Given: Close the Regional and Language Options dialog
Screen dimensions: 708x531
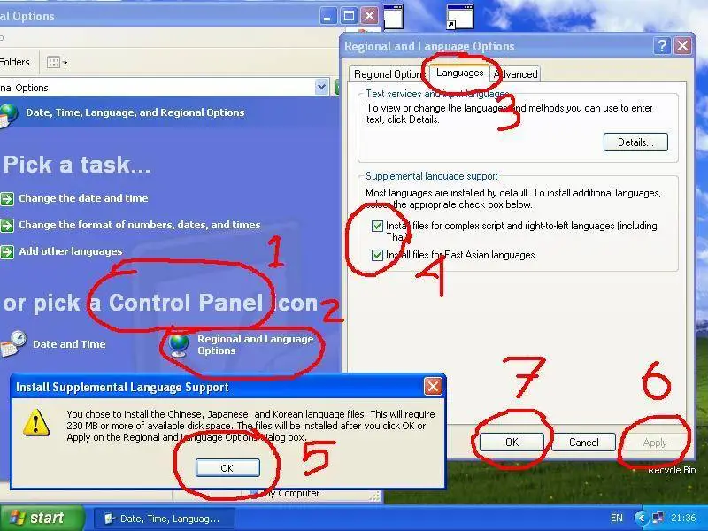Looking at the screenshot, I should click(682, 46).
